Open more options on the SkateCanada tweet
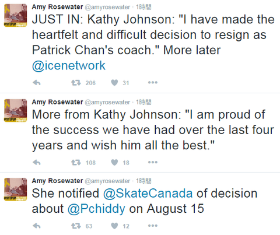Image resolution: width=280 pixels, height=235 pixels. (153, 226)
